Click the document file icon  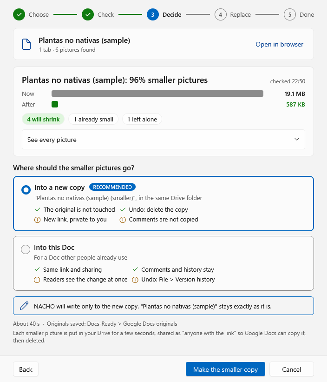tap(26, 44)
